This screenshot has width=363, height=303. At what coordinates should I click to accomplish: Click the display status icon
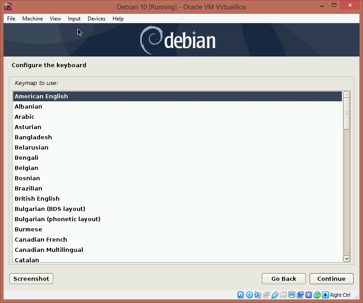(291, 295)
